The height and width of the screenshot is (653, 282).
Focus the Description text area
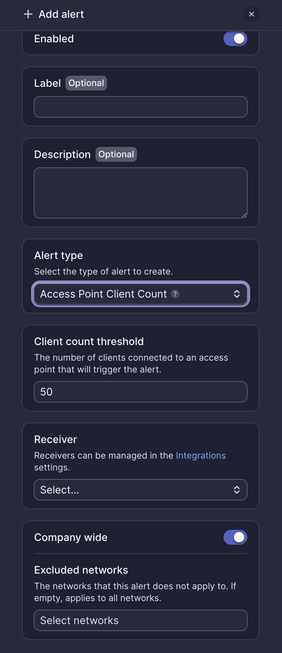coord(141,193)
